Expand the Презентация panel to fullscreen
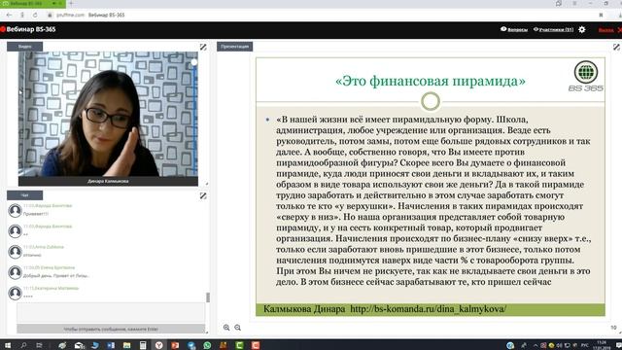The image size is (622, 350). 616,47
